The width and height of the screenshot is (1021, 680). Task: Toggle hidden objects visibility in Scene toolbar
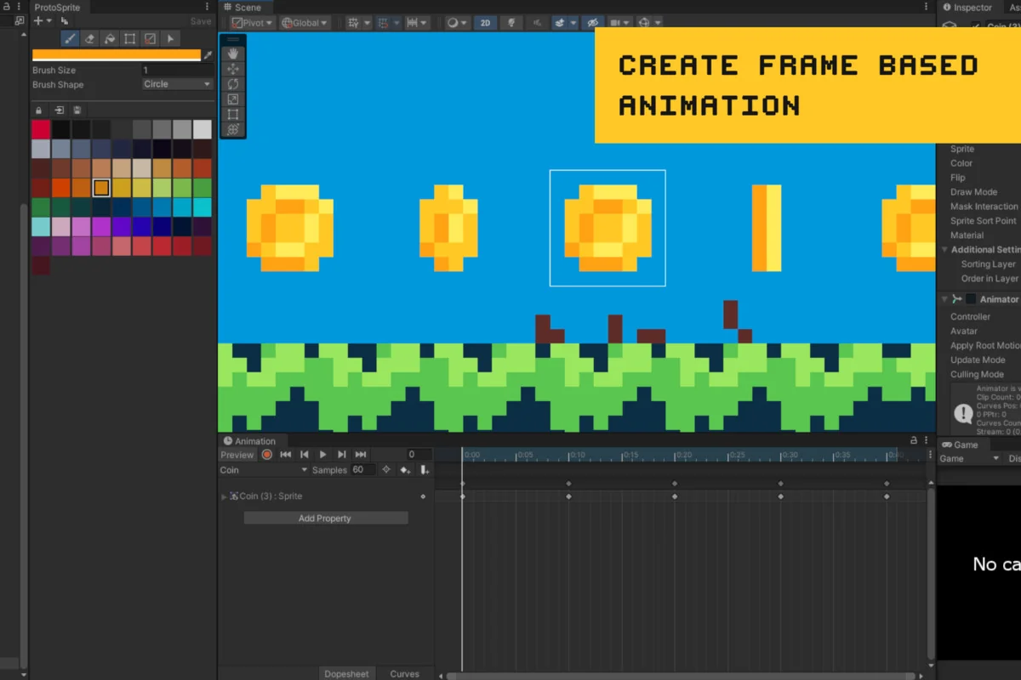coord(592,23)
